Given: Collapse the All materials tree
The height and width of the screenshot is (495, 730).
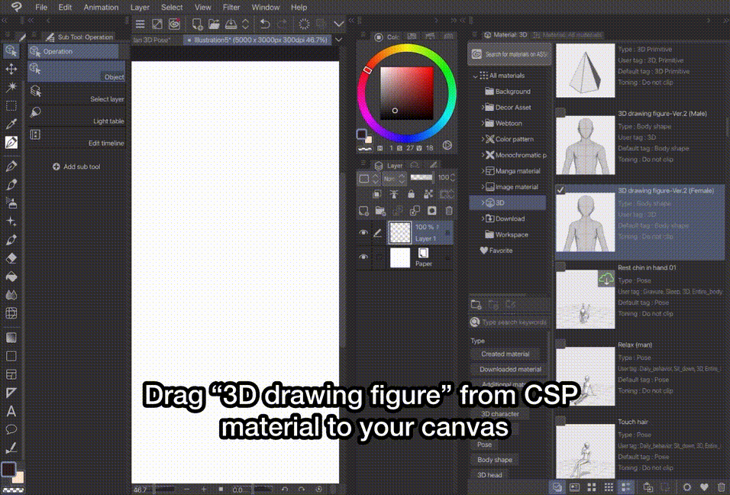Looking at the screenshot, I should [x=475, y=76].
